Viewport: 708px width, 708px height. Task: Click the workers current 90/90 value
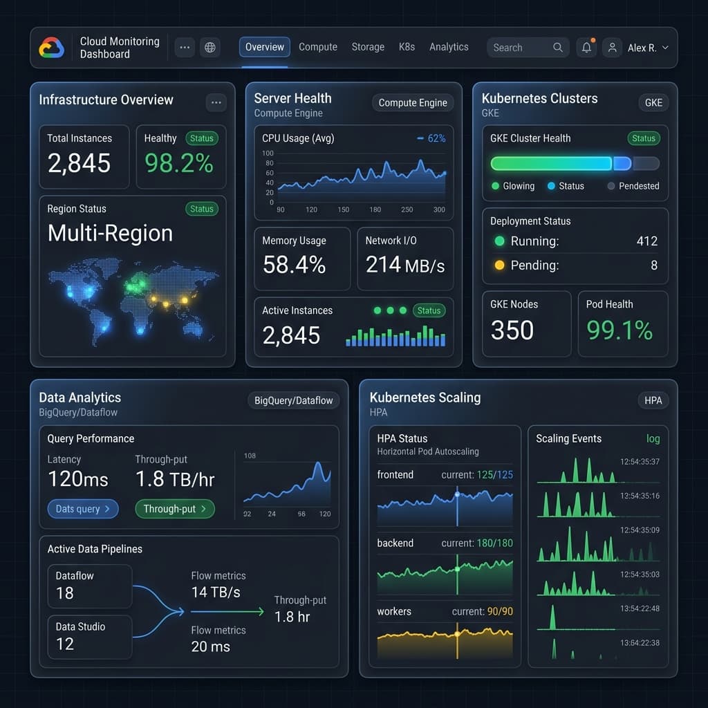[500, 611]
